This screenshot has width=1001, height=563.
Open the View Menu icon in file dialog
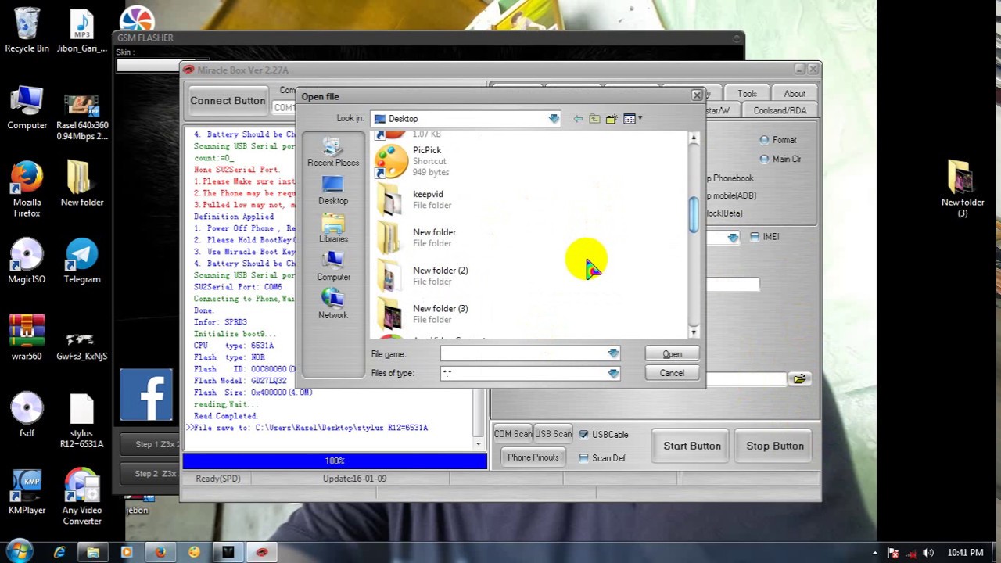point(630,119)
